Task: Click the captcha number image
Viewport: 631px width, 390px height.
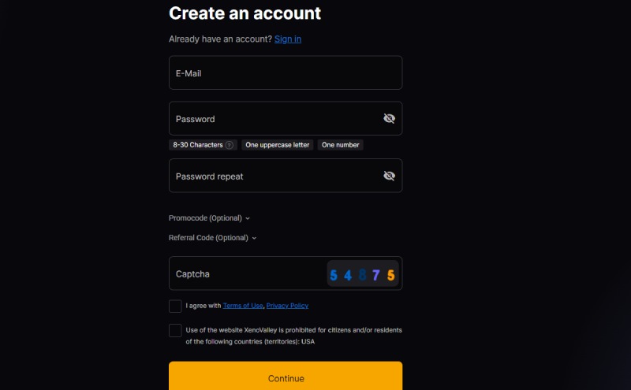Action: click(363, 274)
